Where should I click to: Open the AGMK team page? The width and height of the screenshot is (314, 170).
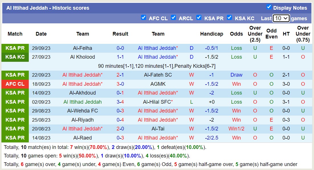coord(158,84)
